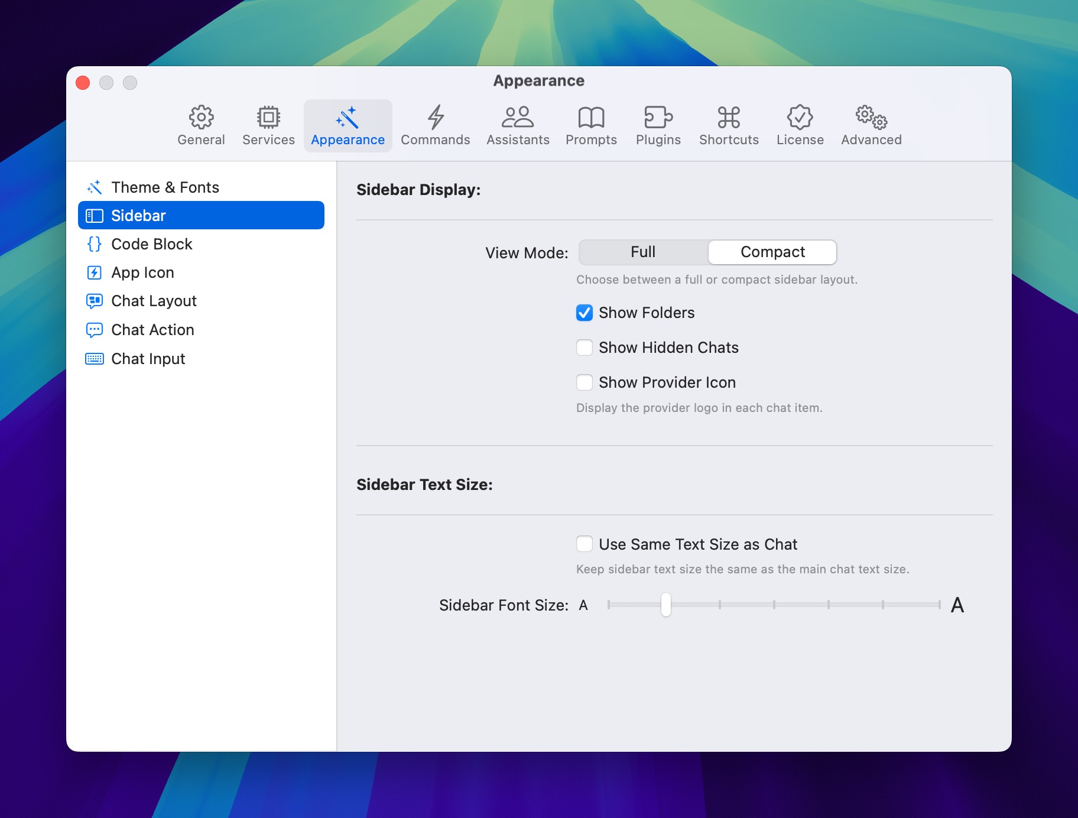Select Theme & Fonts in sidebar list

click(x=165, y=187)
